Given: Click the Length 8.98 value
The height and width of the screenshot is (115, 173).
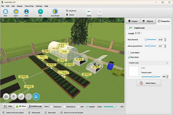Looking at the screenshot, I should click(x=137, y=33).
